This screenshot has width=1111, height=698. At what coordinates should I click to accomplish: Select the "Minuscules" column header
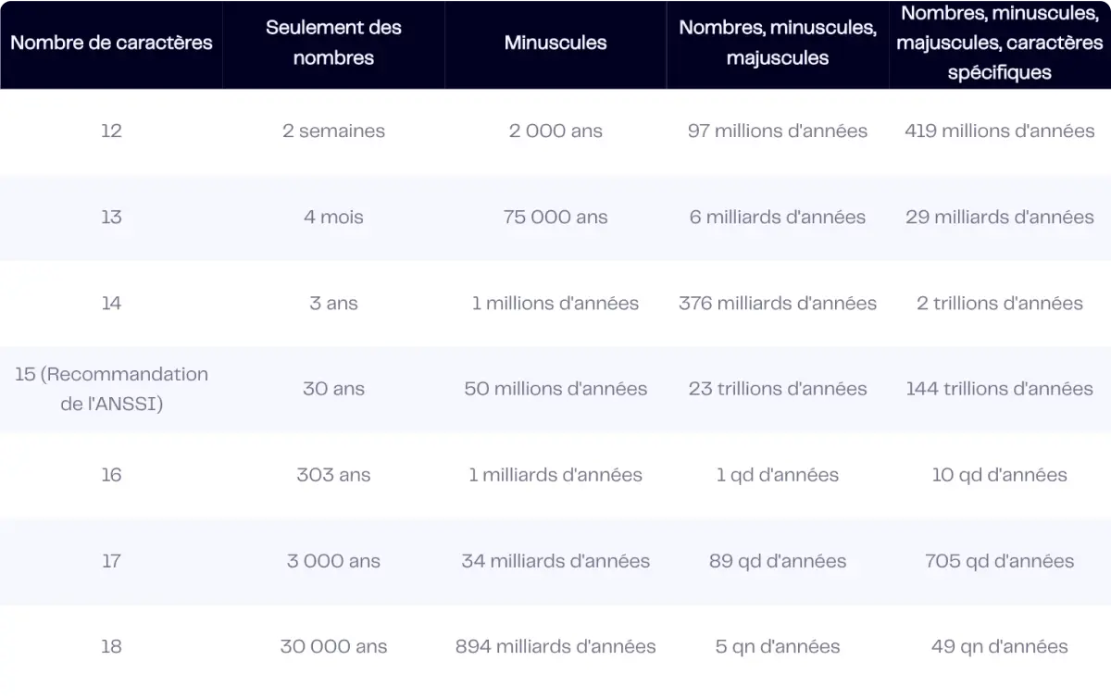click(x=555, y=43)
